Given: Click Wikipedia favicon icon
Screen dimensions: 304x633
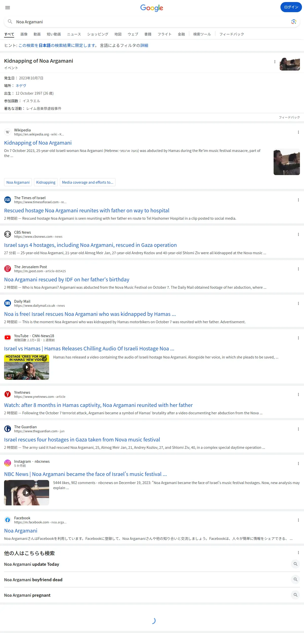Looking at the screenshot, I should (x=8, y=132).
